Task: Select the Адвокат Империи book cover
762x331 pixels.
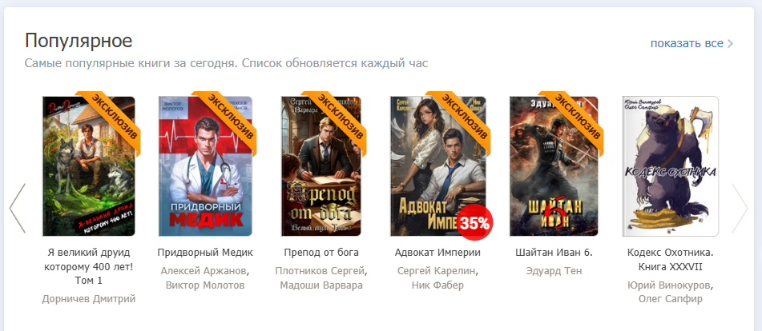Action: (x=437, y=165)
